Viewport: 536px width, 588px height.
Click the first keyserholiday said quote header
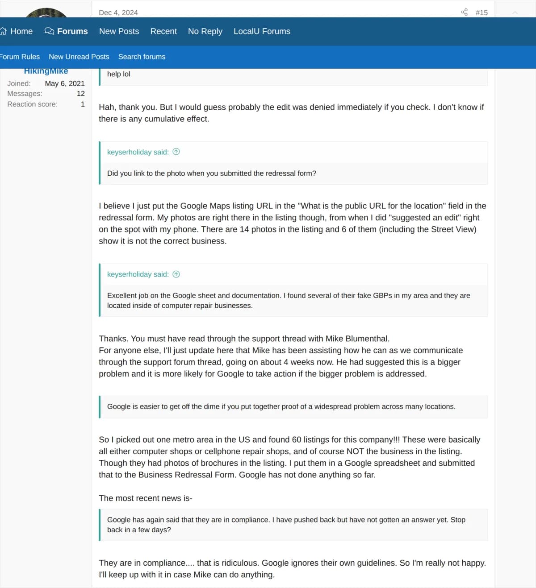(138, 152)
